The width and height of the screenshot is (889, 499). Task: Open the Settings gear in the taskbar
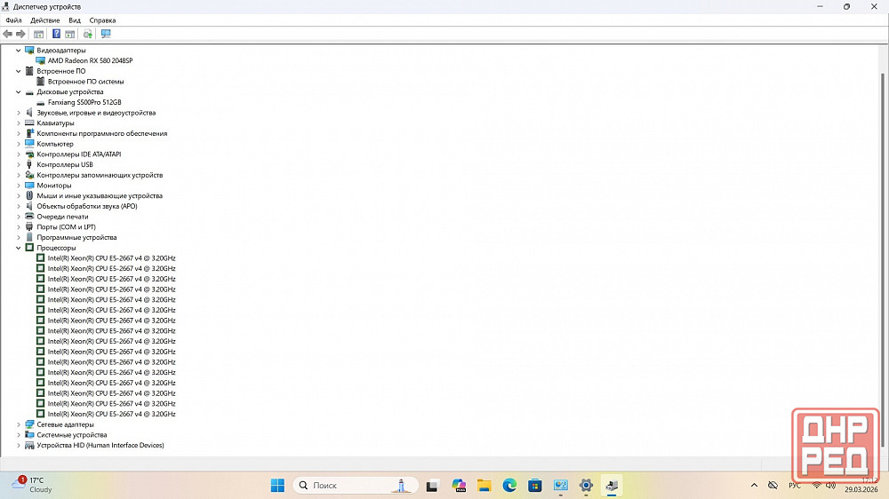tap(586, 486)
